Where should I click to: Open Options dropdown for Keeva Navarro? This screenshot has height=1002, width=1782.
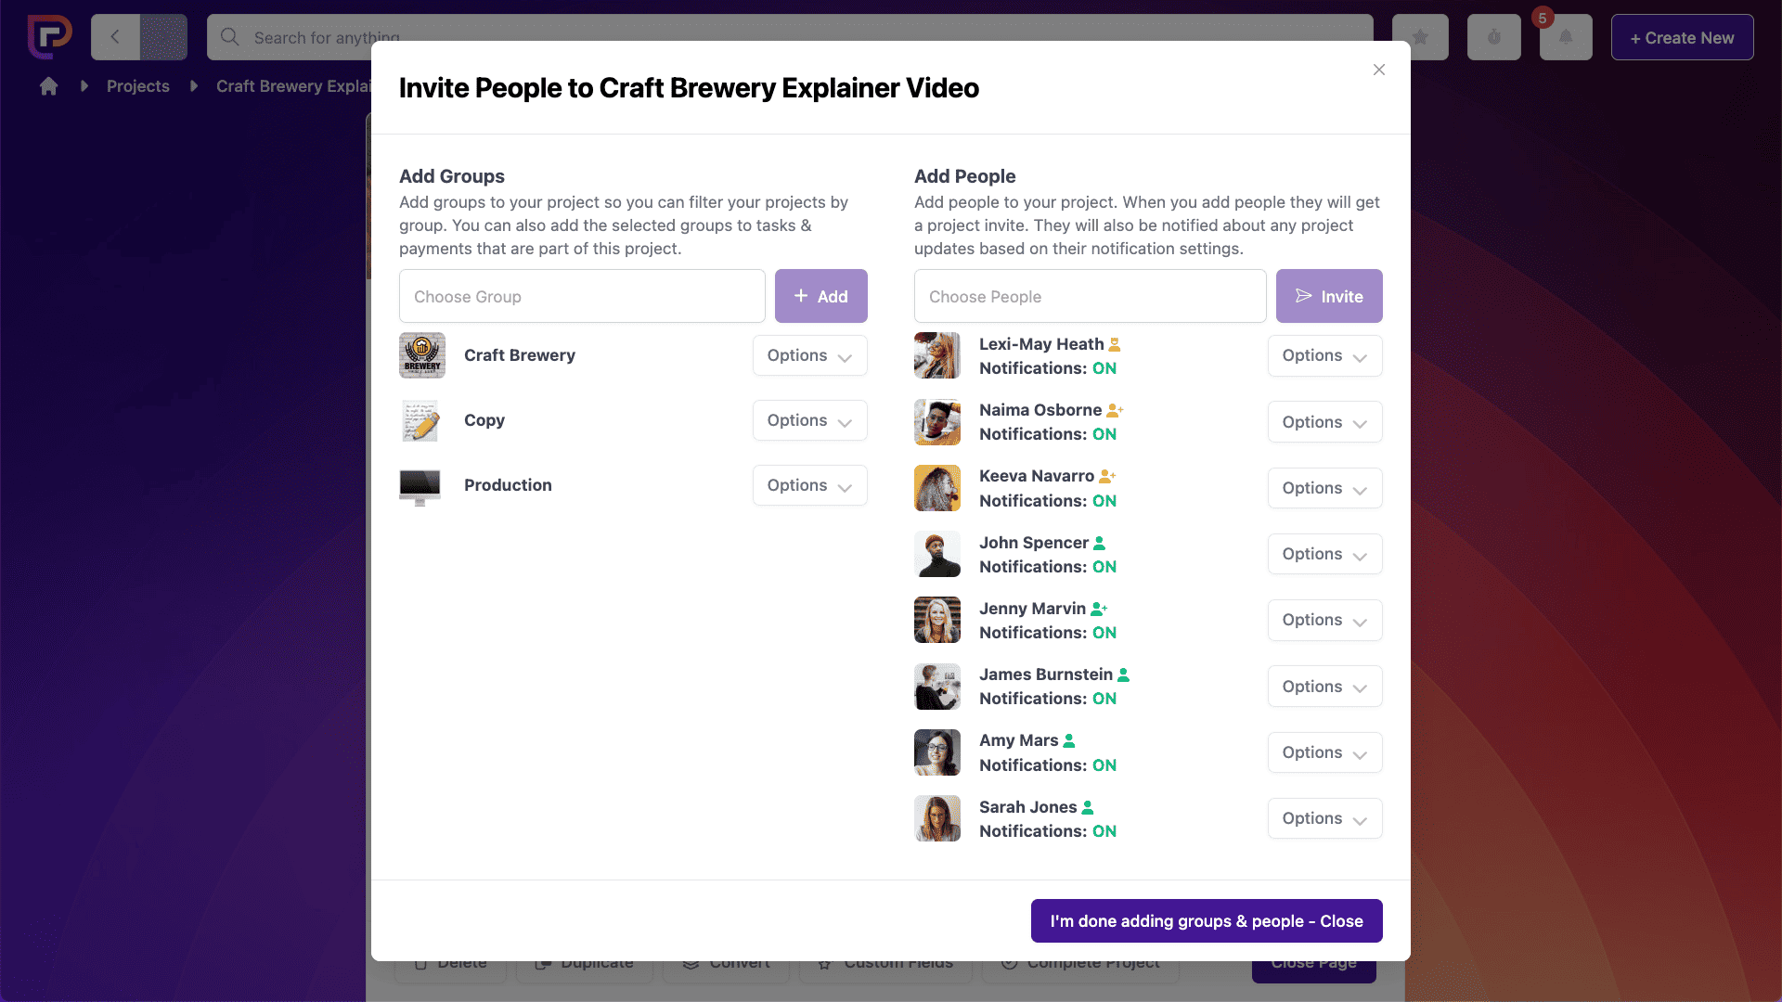click(x=1324, y=488)
